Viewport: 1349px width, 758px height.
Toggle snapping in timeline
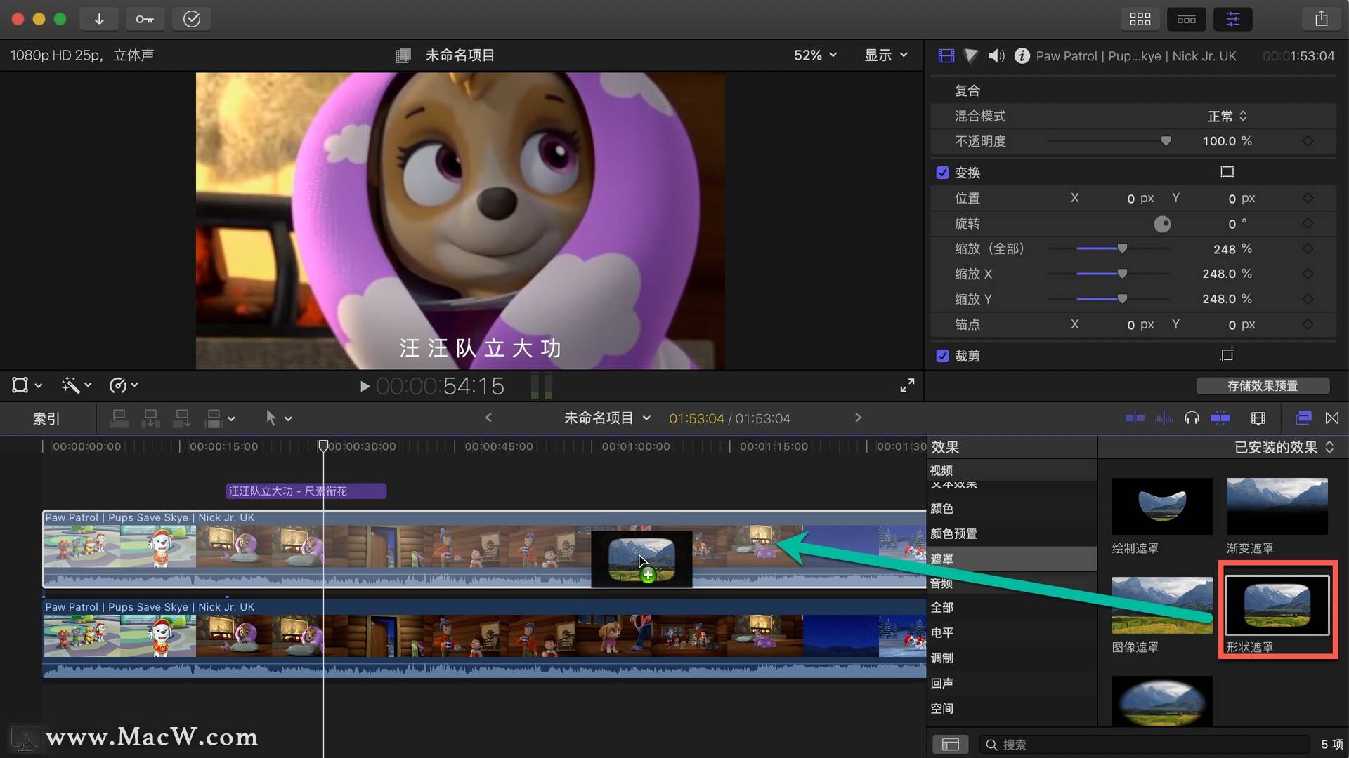tap(1220, 418)
